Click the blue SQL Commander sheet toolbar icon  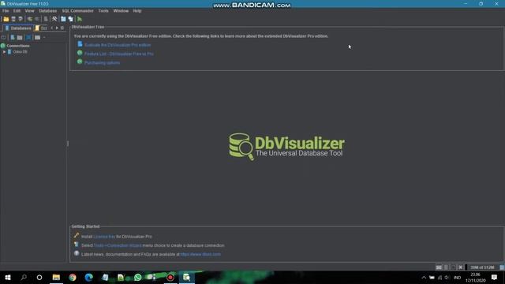tap(63, 19)
